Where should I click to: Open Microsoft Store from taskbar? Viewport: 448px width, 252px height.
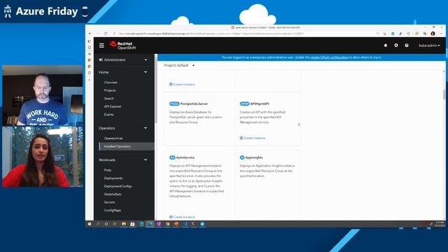[x=132, y=224]
